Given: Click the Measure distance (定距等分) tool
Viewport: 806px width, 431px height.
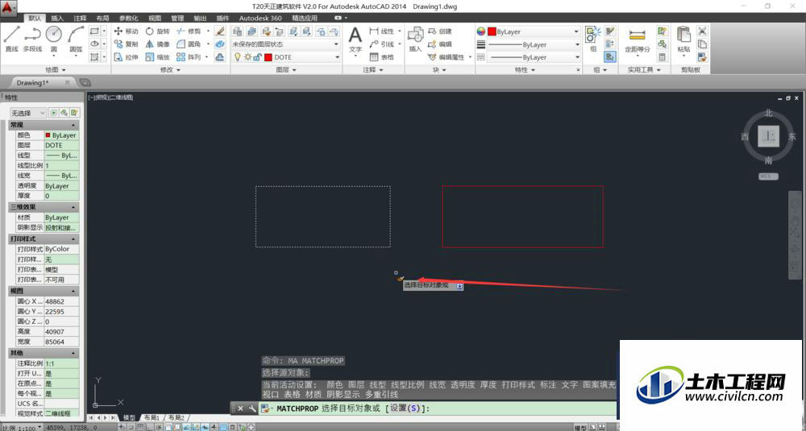Looking at the screenshot, I should pyautogui.click(x=638, y=40).
